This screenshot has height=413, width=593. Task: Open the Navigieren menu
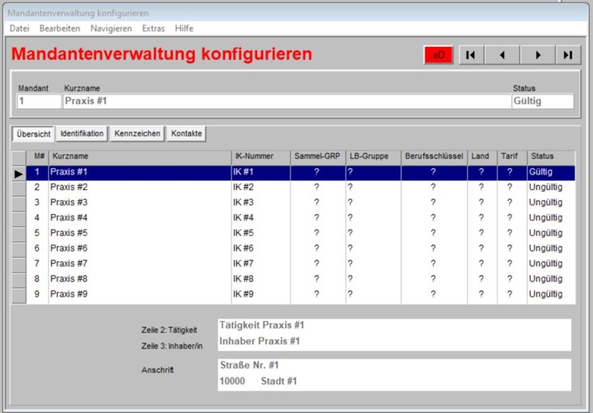pos(111,28)
